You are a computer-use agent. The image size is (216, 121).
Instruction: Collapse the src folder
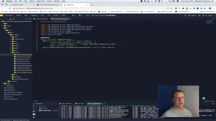pyautogui.click(x=3, y=28)
